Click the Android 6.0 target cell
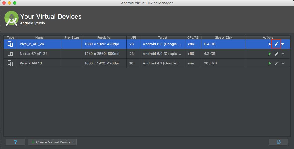This screenshot has width=294, height=149. click(163, 54)
